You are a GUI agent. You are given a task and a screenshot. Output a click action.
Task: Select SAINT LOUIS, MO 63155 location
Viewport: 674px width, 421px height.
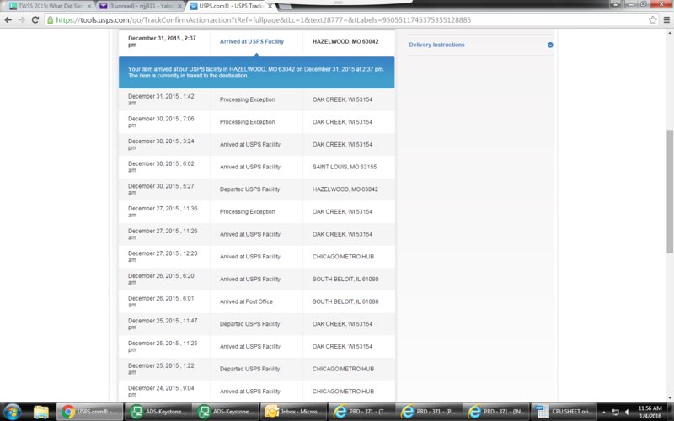[x=345, y=167]
